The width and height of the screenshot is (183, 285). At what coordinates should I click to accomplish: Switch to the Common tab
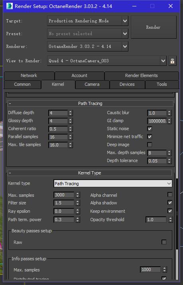tap(22, 84)
